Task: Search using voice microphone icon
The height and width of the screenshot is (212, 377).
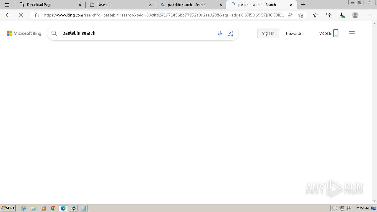Action: coord(220,33)
